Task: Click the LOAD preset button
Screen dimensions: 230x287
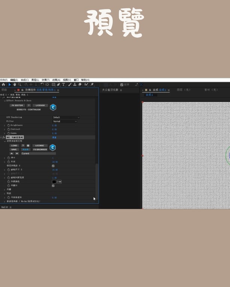Action: point(14,145)
